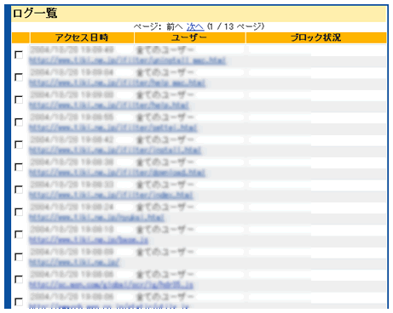Check the box next to the install.html log

pyautogui.click(x=19, y=145)
